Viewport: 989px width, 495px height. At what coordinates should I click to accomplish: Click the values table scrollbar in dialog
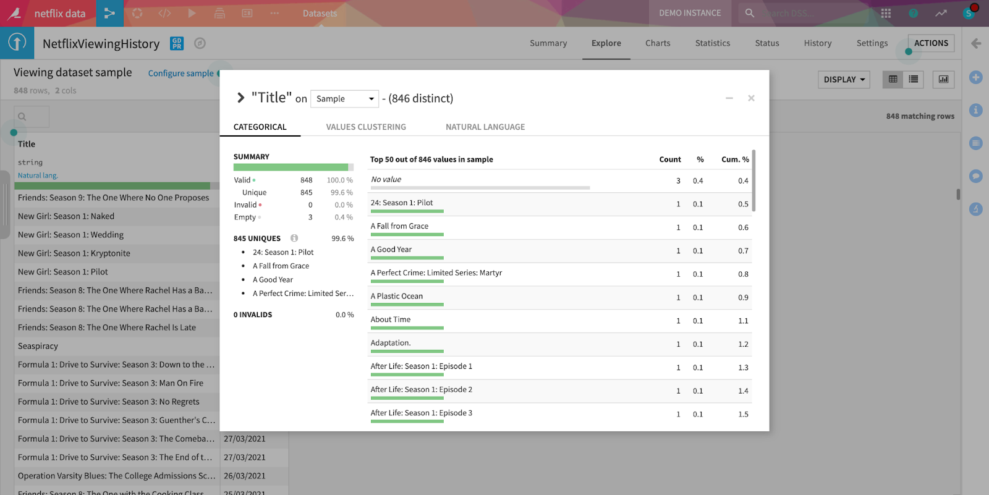point(753,180)
